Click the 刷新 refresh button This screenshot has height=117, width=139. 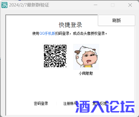point(117,20)
